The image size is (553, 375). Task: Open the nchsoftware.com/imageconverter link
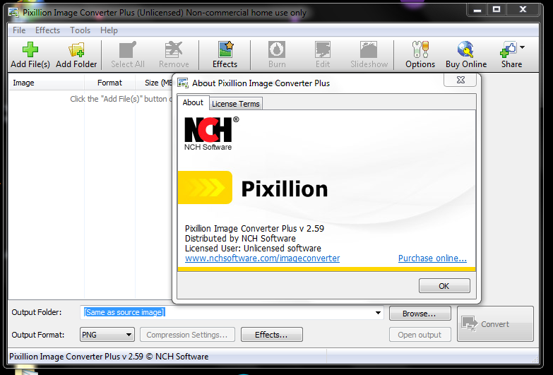tap(263, 258)
